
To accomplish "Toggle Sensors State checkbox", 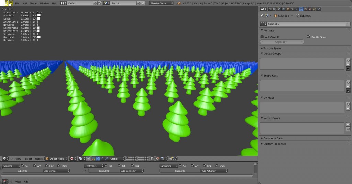I will (x=59, y=165).
